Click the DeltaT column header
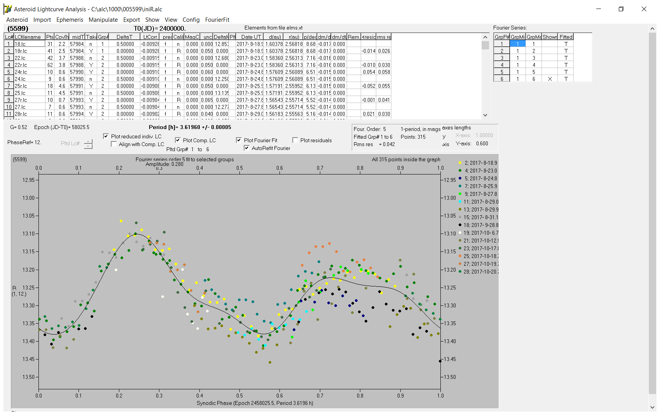Screen dimensions: 660x415 [x=124, y=37]
